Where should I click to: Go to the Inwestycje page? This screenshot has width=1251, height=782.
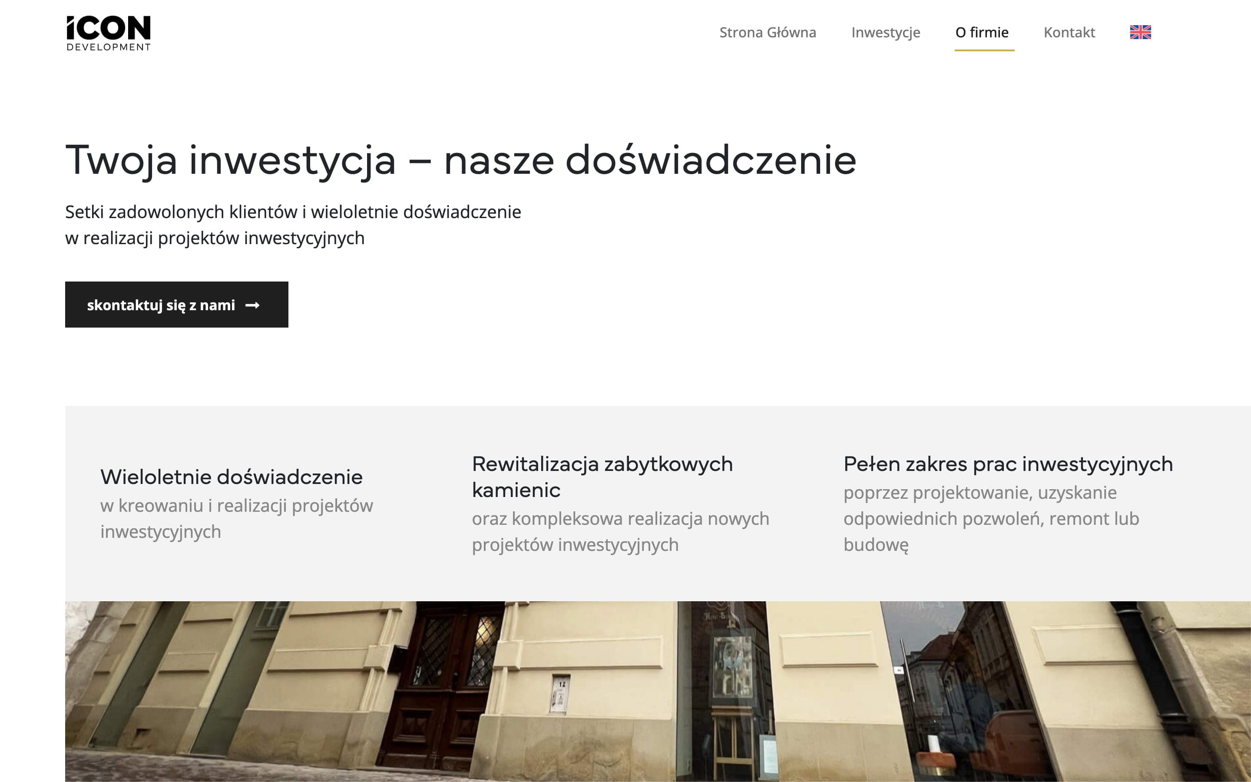pos(885,32)
